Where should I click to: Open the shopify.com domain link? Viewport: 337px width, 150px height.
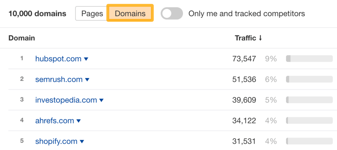pos(56,141)
